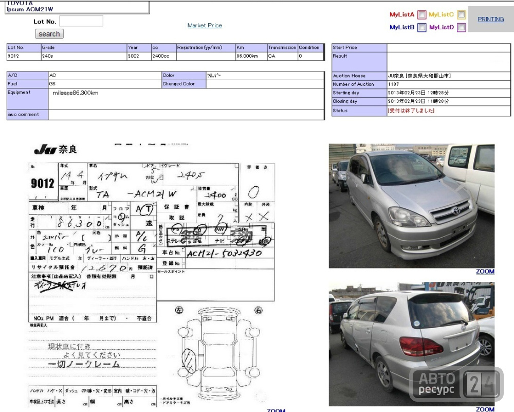Open the Market Price link

[205, 25]
